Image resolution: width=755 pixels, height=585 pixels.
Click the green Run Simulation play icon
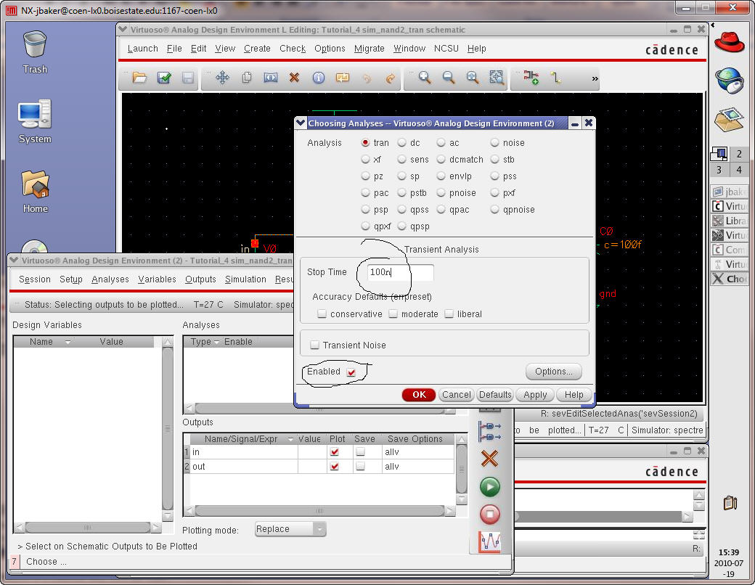pos(490,486)
